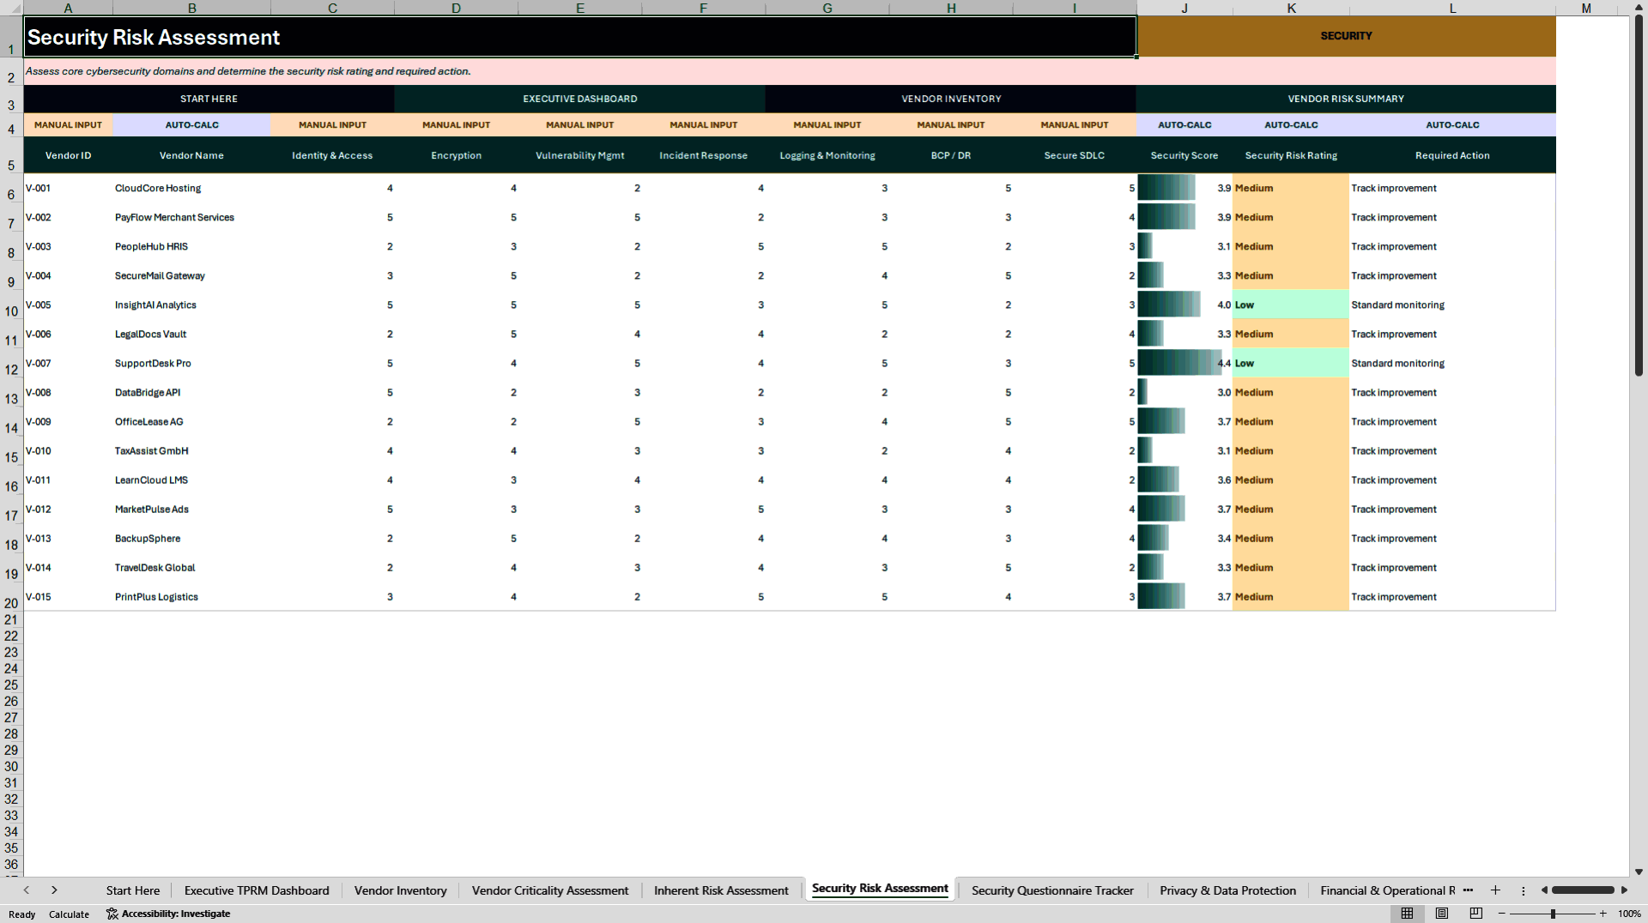Viewport: 1648px width, 923px height.
Task: Open the sheet tab options dots
Action: tap(1524, 890)
